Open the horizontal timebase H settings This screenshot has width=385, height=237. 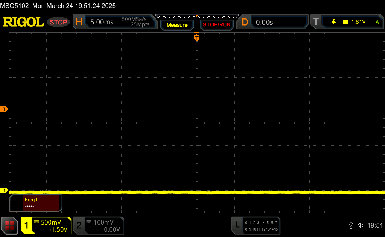point(79,22)
